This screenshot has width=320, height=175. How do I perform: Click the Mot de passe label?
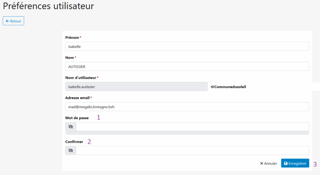click(x=77, y=118)
